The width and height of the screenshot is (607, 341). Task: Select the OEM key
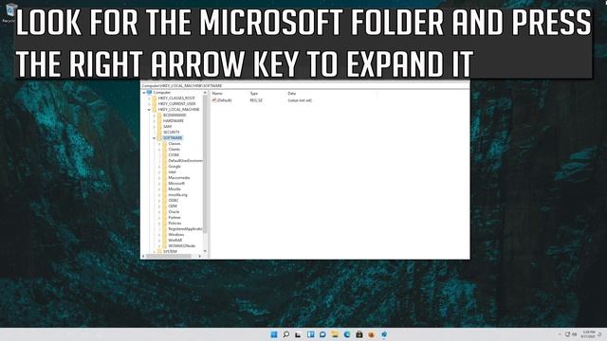coord(173,206)
